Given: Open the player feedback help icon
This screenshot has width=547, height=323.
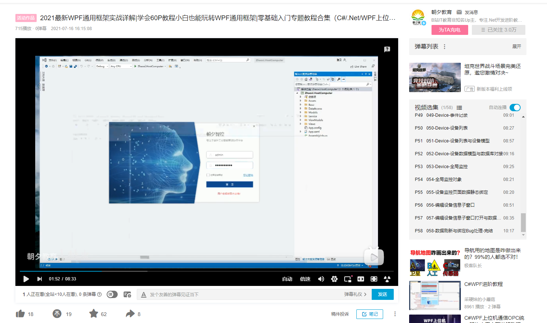Looking at the screenshot, I should 387,49.
